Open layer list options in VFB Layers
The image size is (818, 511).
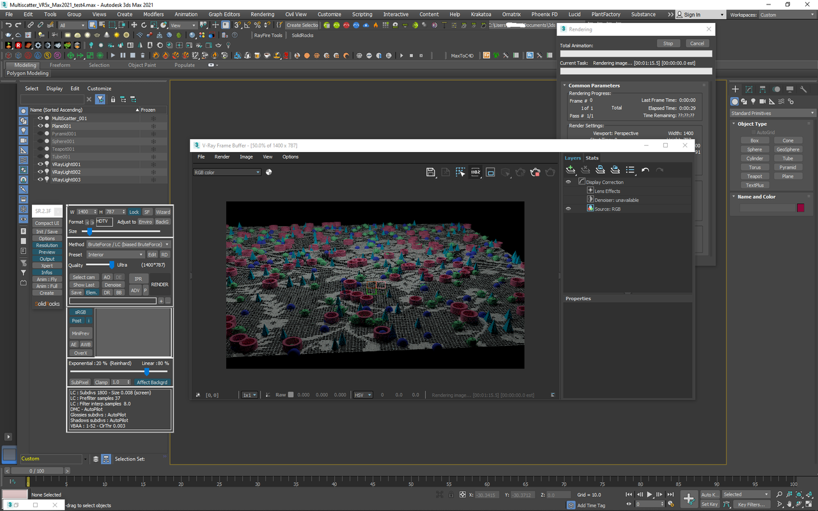pos(630,169)
